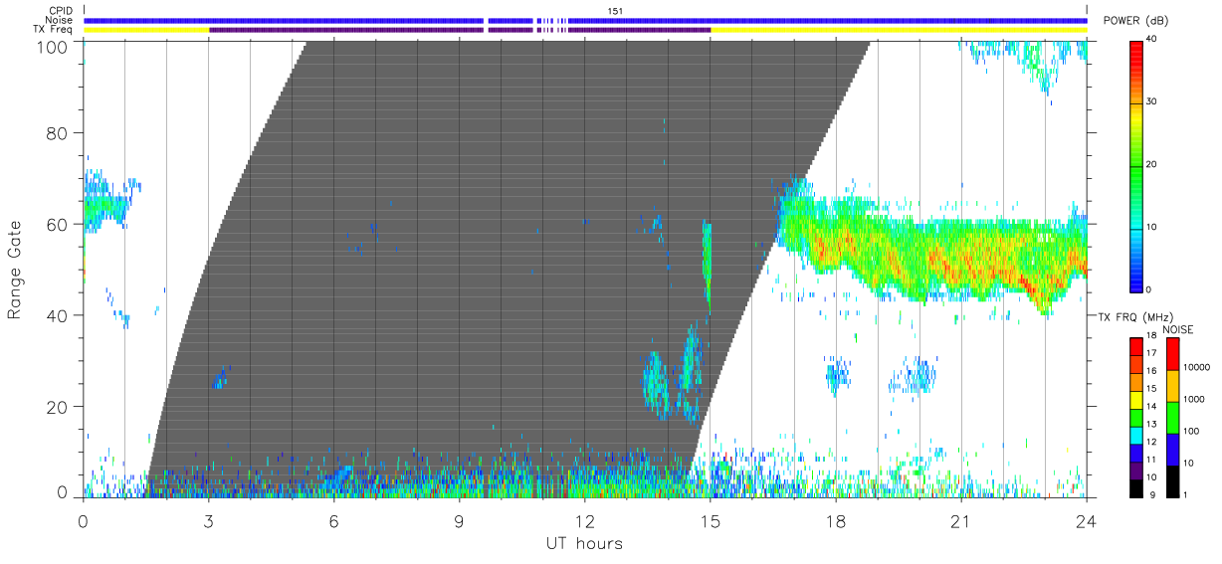Viewport: 1222px width, 564px height.
Task: Click the Range Gate axis title
Action: 15,270
